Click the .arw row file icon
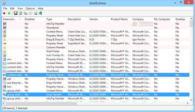 click(x=5, y=59)
